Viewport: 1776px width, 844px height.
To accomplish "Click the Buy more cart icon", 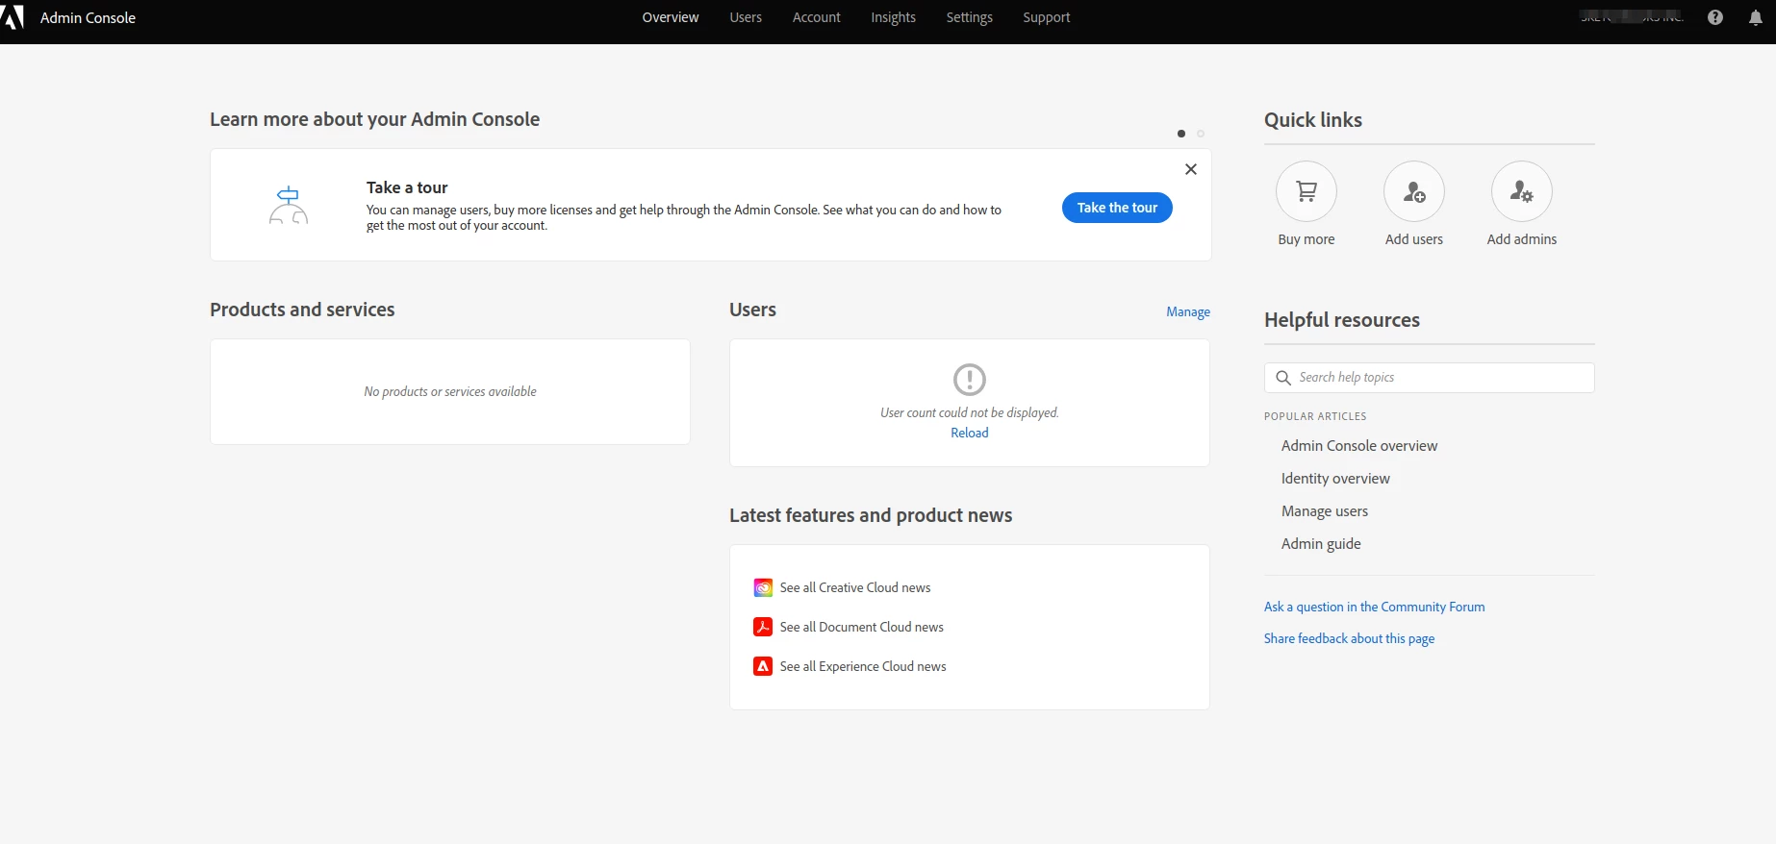I will (1307, 191).
